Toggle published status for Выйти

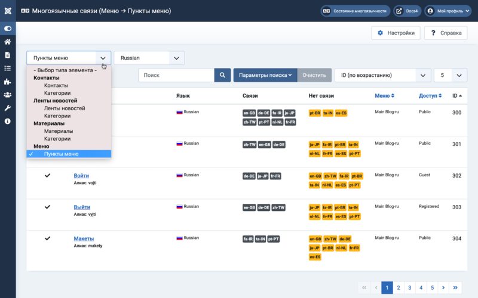pyautogui.click(x=48, y=207)
